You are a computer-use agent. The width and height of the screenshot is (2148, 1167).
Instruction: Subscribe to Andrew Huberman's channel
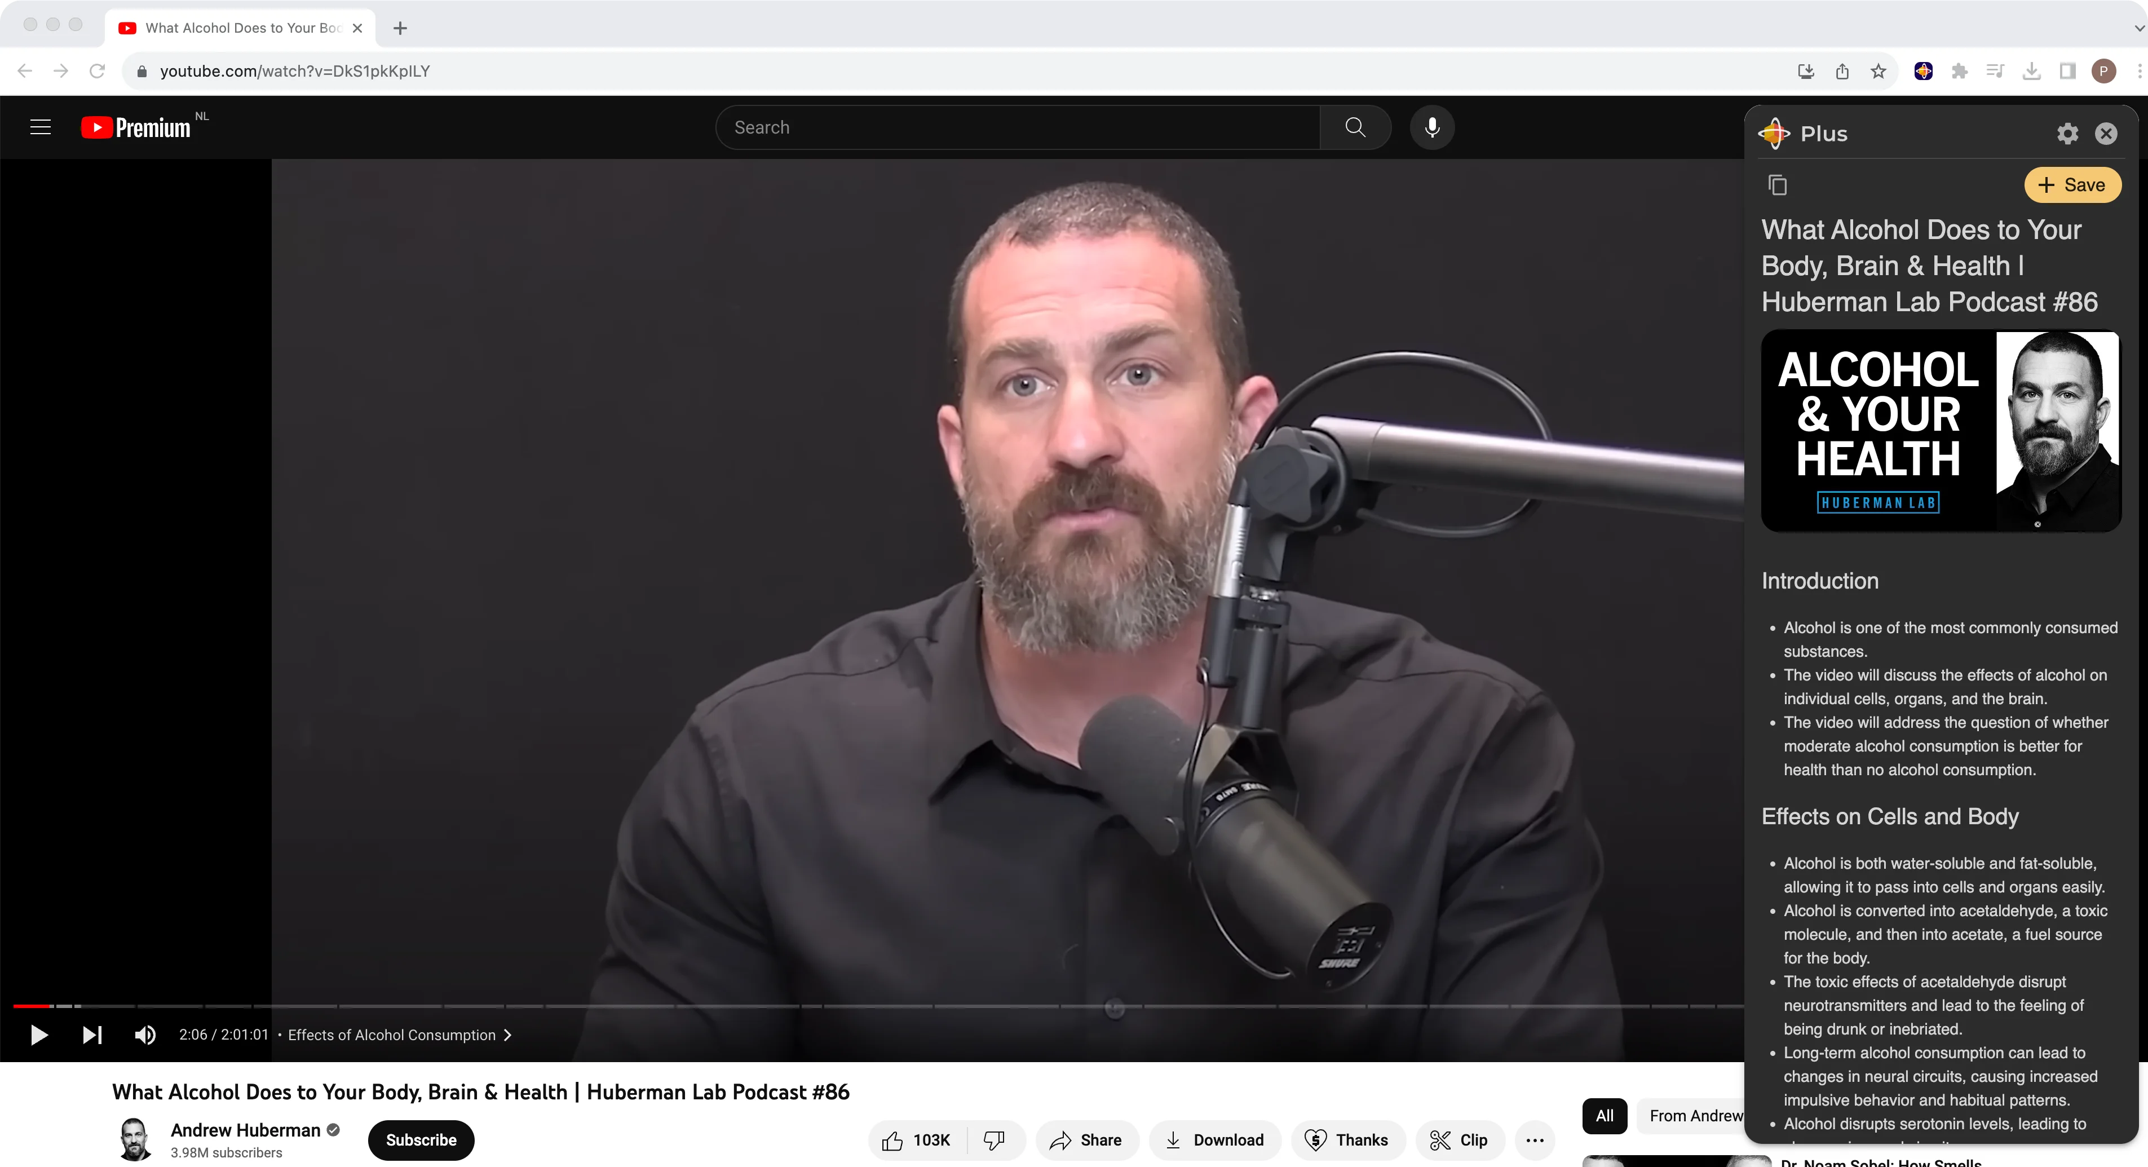tap(420, 1139)
